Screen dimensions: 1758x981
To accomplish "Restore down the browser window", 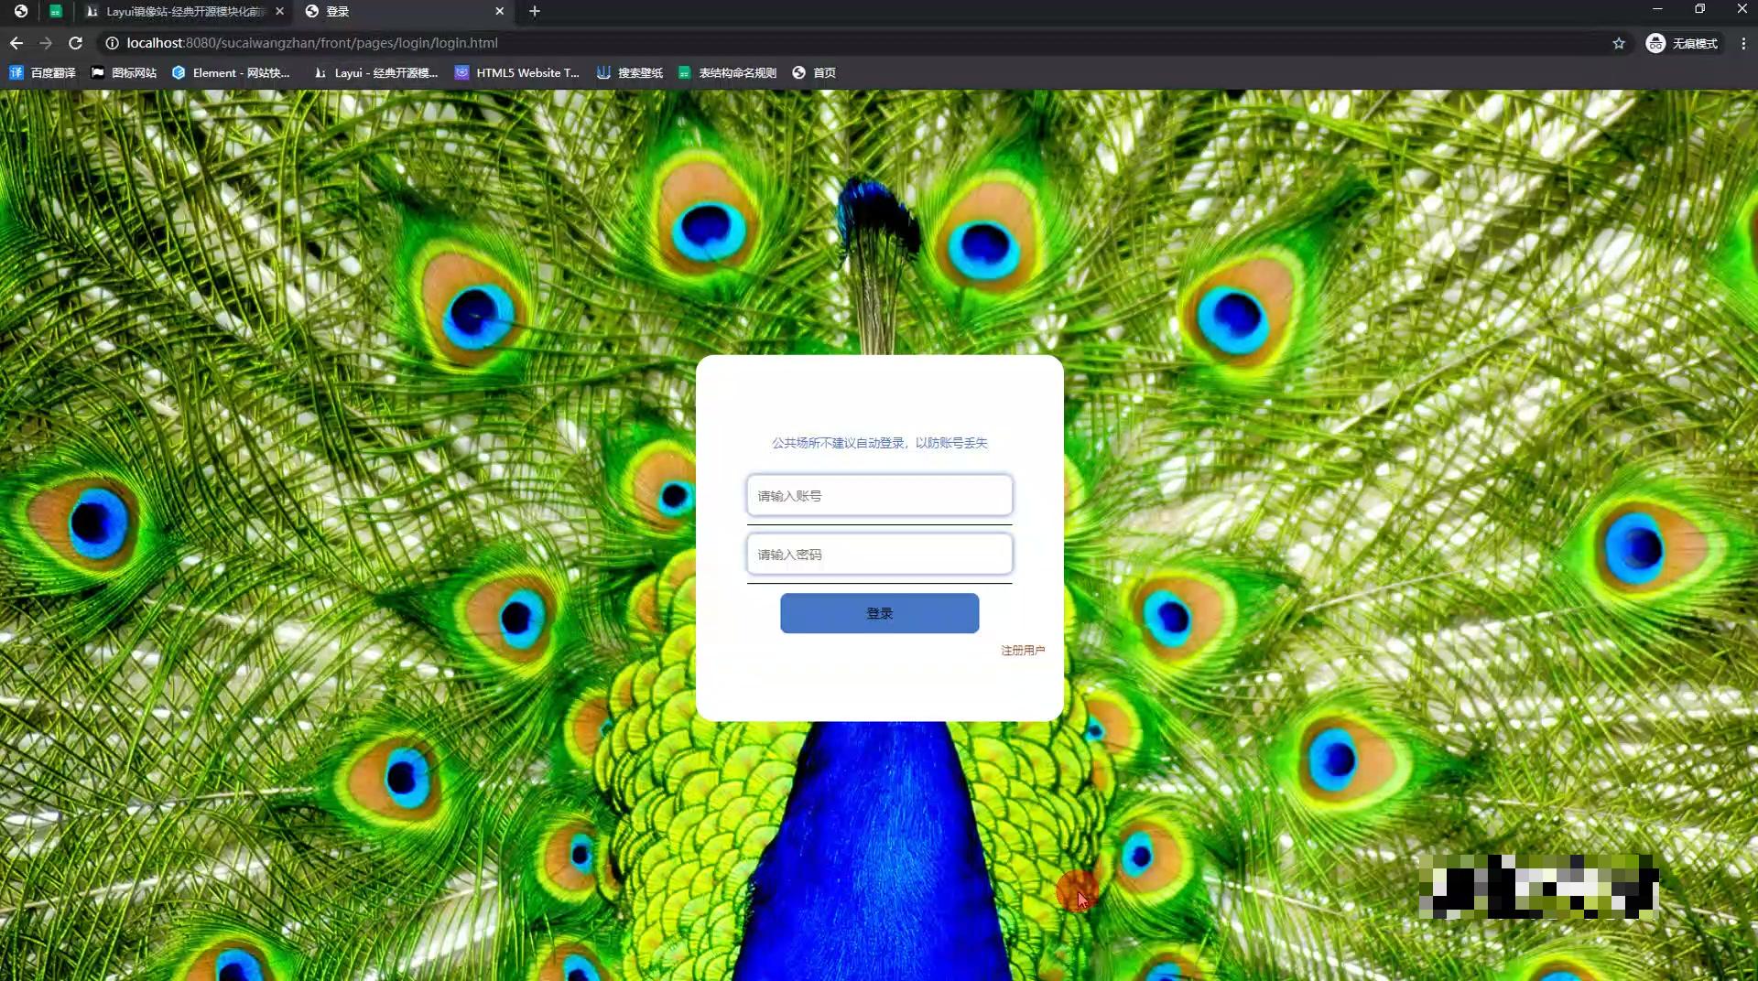I will [1699, 9].
